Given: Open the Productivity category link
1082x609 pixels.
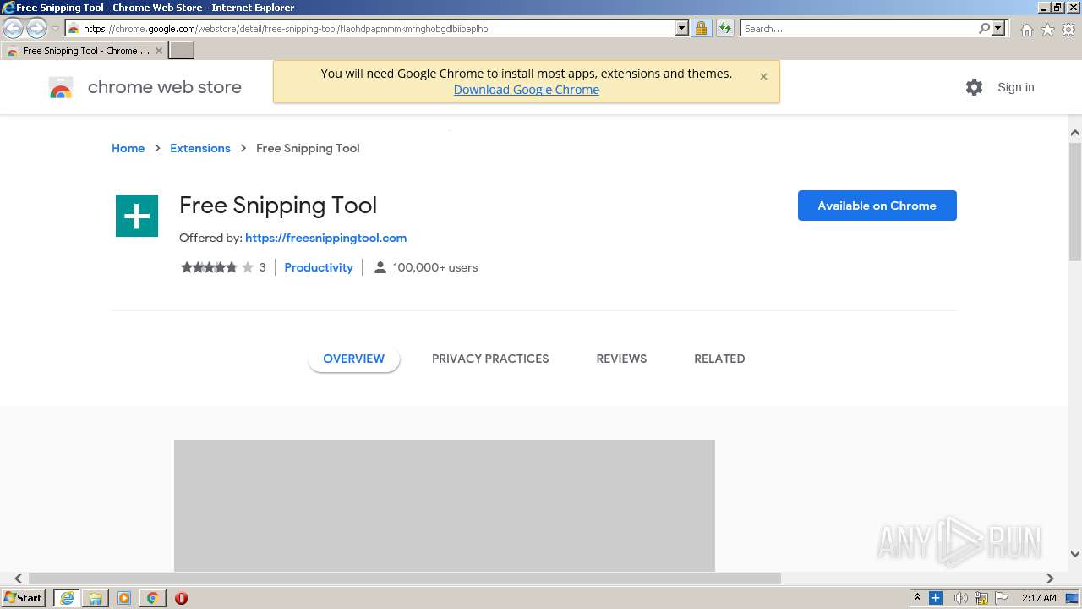Looking at the screenshot, I should [319, 267].
